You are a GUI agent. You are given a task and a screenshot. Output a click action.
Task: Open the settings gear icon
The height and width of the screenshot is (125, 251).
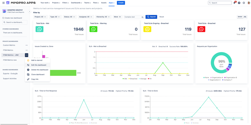[244, 3]
